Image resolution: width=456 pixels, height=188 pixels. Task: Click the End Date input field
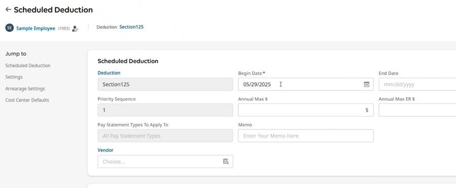(x=417, y=84)
